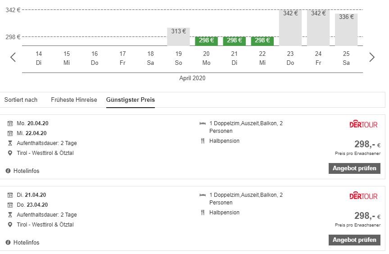
Task: Click Angebot prüfen for 21.04.20 offer
Action: click(354, 240)
